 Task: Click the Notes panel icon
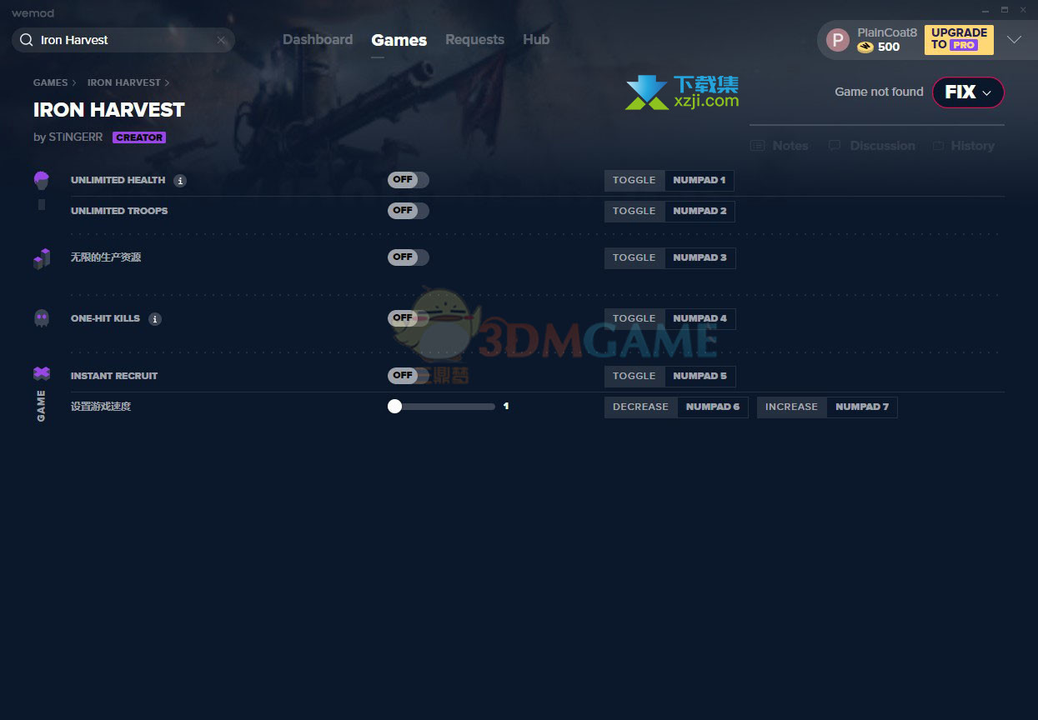tap(757, 146)
